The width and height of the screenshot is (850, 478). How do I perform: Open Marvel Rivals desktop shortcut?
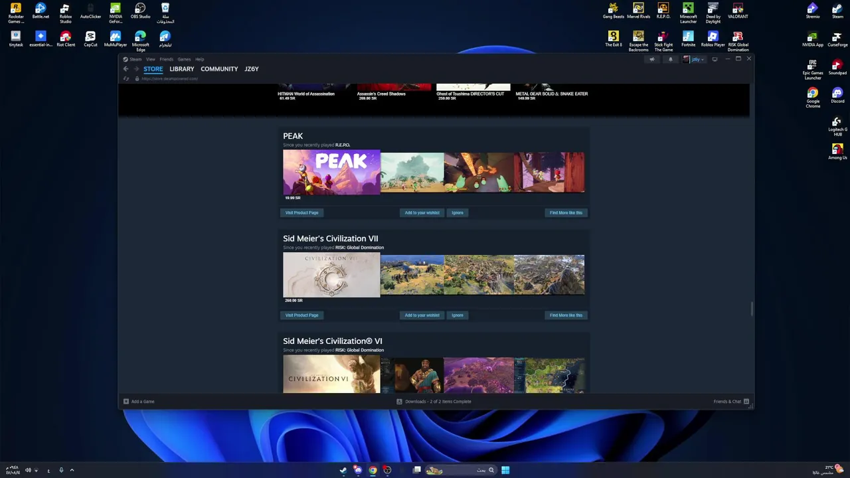coord(638,11)
